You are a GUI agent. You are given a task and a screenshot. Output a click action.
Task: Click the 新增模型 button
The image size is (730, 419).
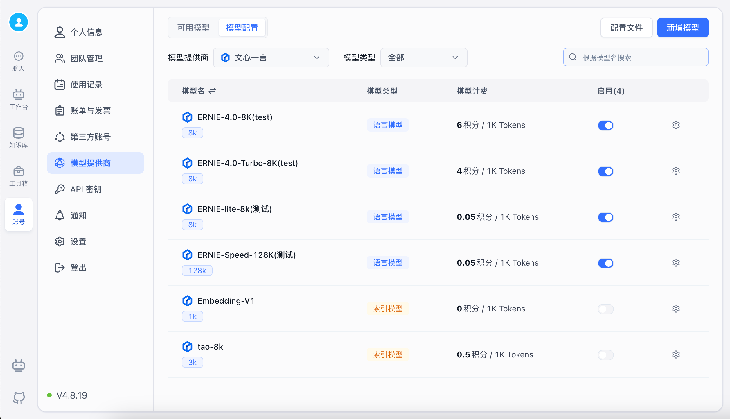682,28
